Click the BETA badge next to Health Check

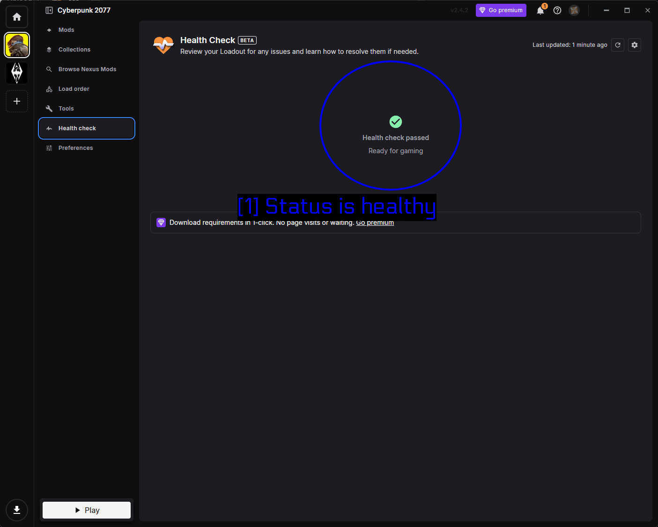pyautogui.click(x=247, y=40)
